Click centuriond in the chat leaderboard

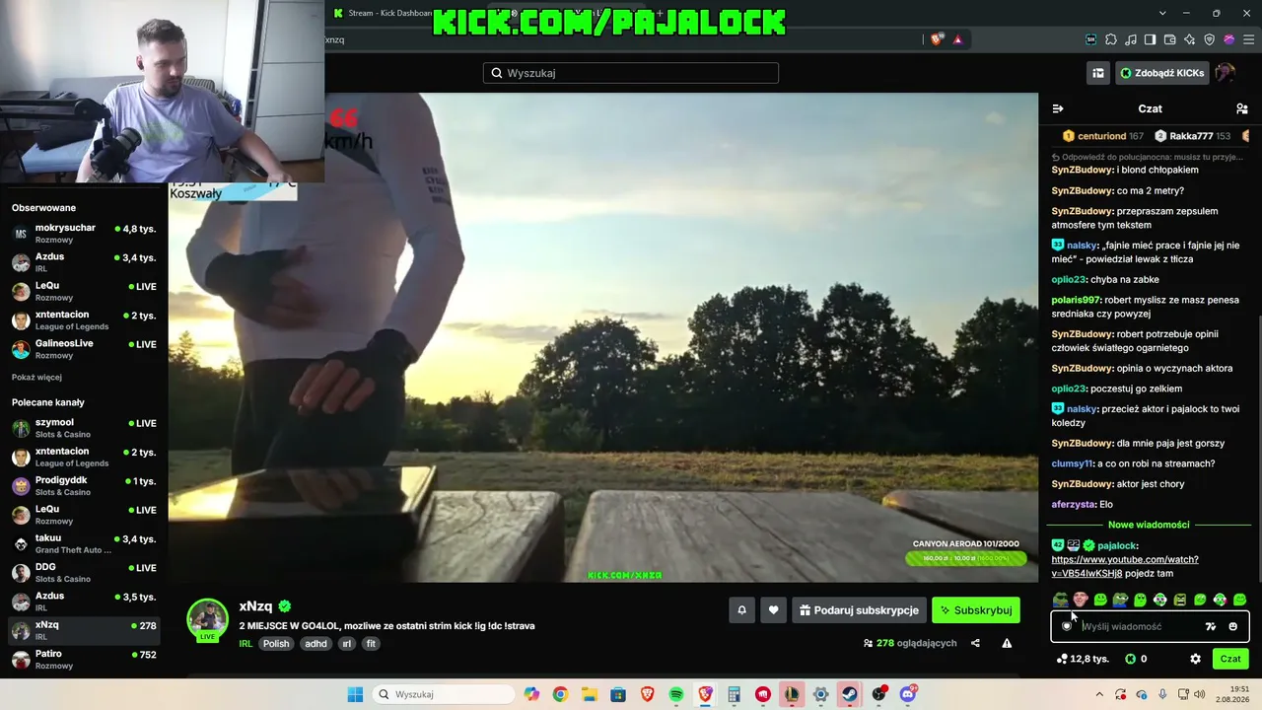(1101, 136)
